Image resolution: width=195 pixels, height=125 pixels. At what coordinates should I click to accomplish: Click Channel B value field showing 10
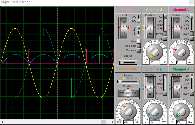[155, 122]
